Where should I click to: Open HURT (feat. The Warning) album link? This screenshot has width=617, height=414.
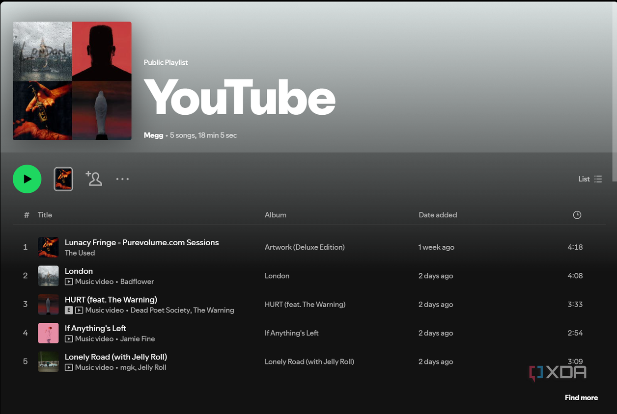click(305, 304)
